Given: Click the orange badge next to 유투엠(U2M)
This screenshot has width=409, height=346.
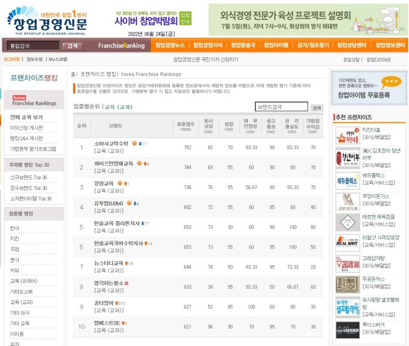Looking at the screenshot, I should 129,203.
